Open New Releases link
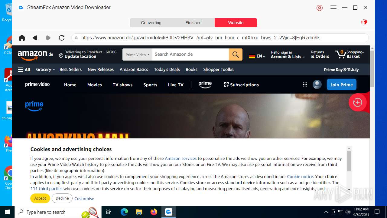The width and height of the screenshot is (387, 218). click(101, 69)
